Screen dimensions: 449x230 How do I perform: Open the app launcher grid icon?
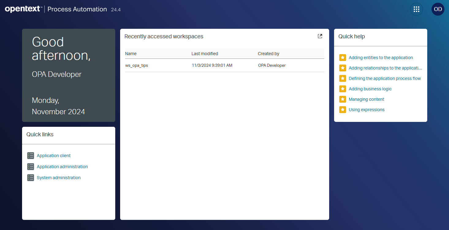(416, 9)
